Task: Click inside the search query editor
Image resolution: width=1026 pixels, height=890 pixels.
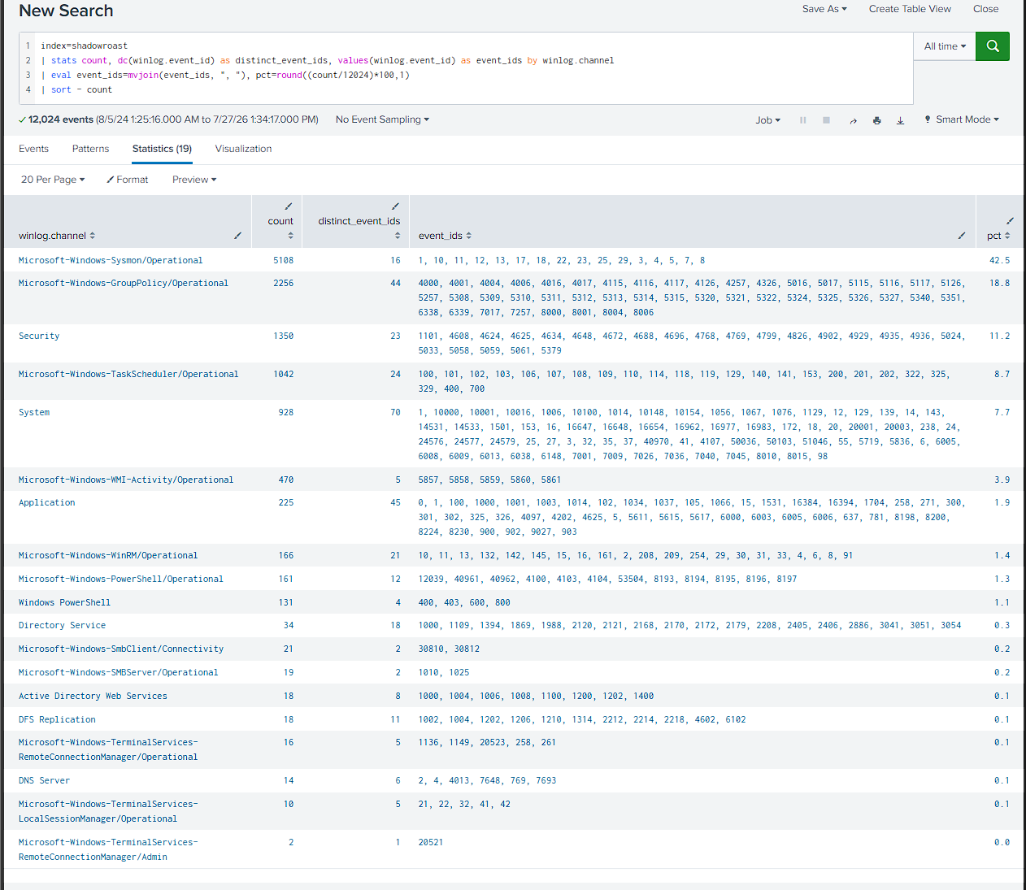Action: [x=466, y=68]
